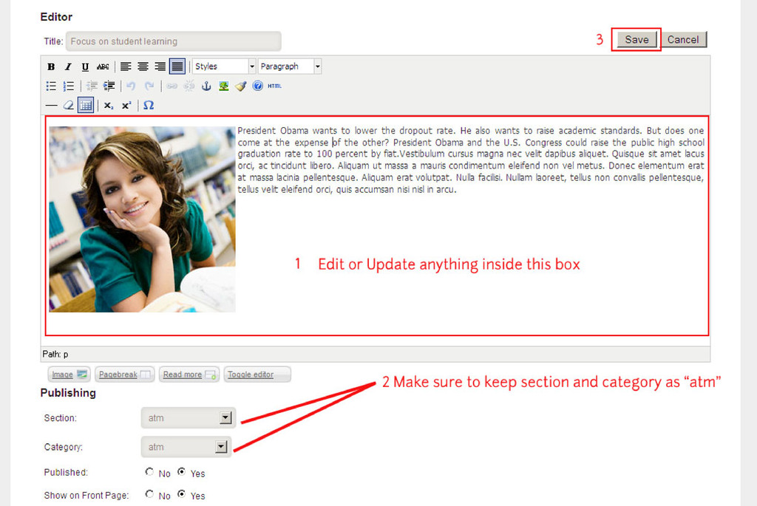
Task: Open the Paragraph format dropdown
Action: point(290,66)
